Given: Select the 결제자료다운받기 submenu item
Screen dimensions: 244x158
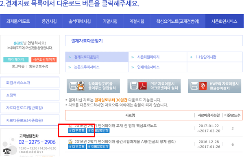Looking at the screenshot, I should point(97,57).
